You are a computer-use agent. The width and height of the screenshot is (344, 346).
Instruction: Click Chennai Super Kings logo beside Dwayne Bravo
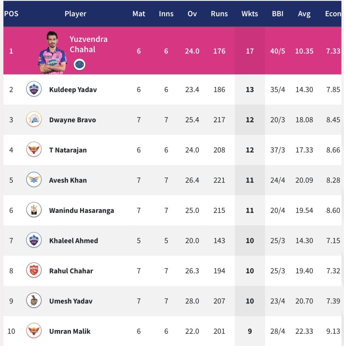[x=34, y=120]
